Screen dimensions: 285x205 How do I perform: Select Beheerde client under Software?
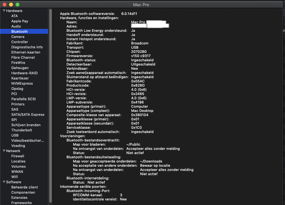25,187
